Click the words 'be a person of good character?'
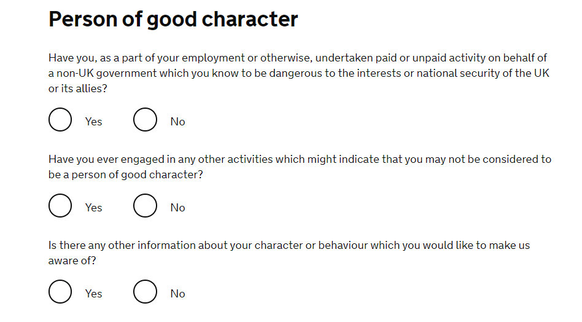Screen dimensions: 582x322 coord(125,175)
